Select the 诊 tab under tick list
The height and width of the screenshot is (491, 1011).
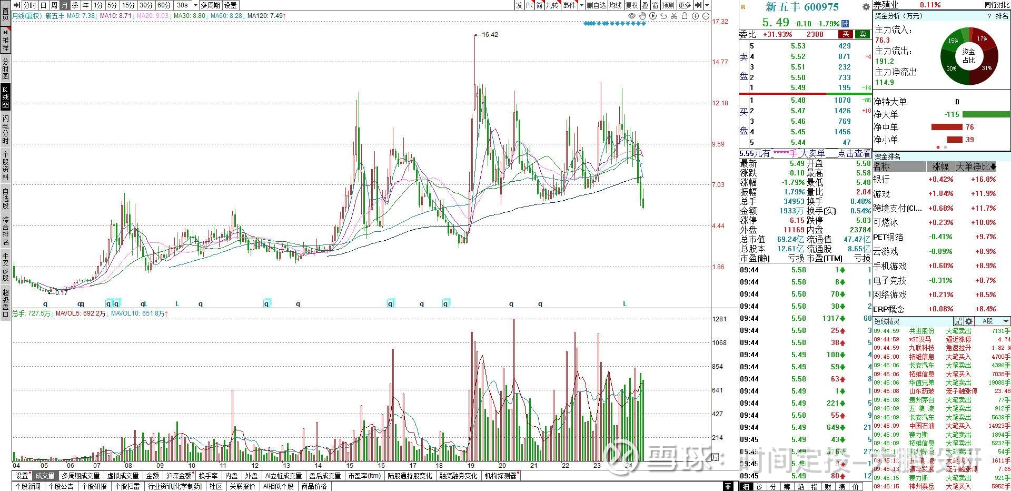(759, 486)
